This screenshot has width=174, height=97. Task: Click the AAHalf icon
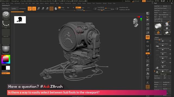pyautogui.click(x=148, y=33)
